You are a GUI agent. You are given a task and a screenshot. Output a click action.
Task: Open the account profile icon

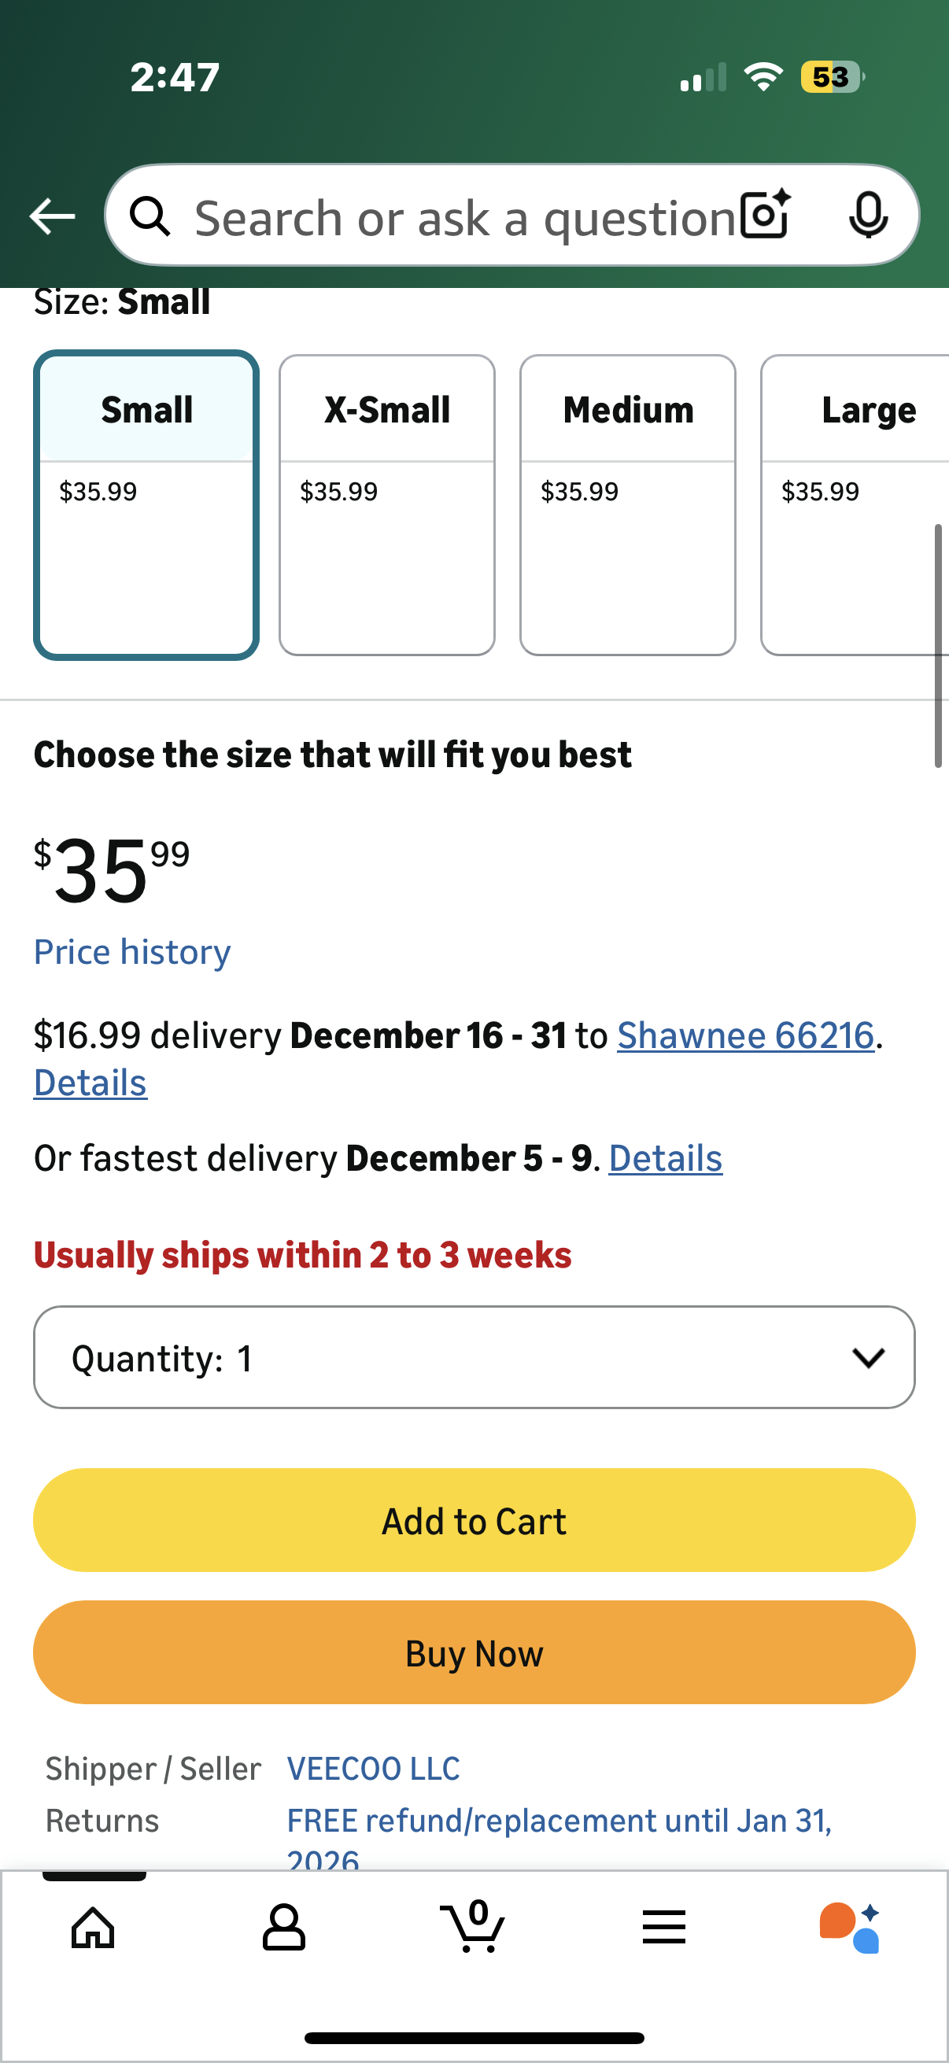click(283, 1927)
